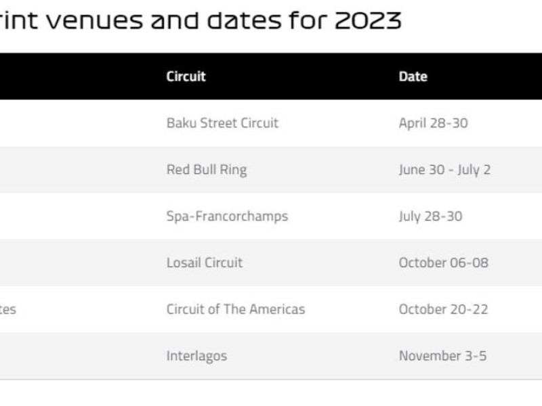The image size is (542, 406).
Task: Click the April 28-30 date cell
Action: (x=433, y=123)
